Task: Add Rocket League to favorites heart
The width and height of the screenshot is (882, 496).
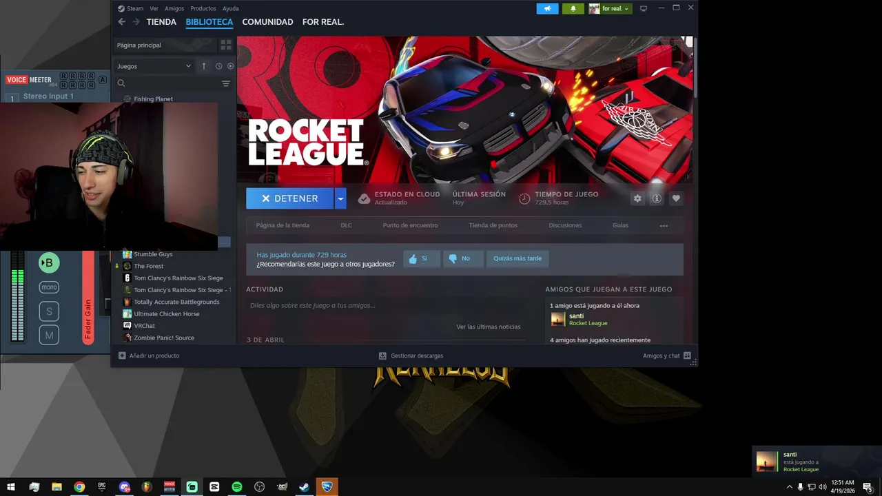Action: (x=676, y=198)
